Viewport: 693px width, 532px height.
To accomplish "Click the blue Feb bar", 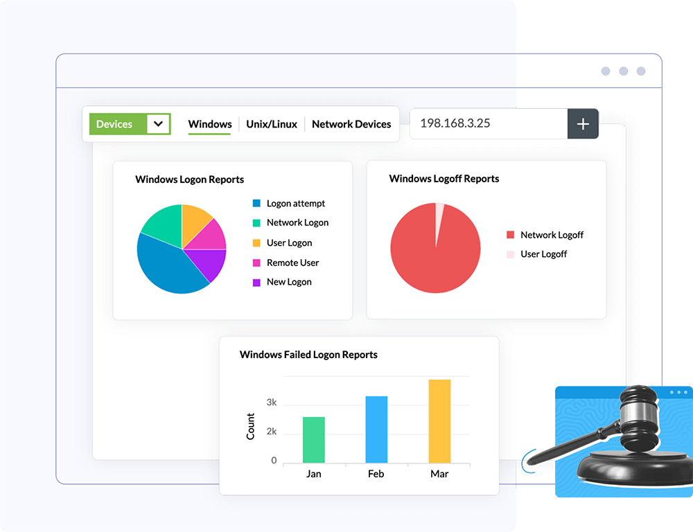I will [376, 429].
